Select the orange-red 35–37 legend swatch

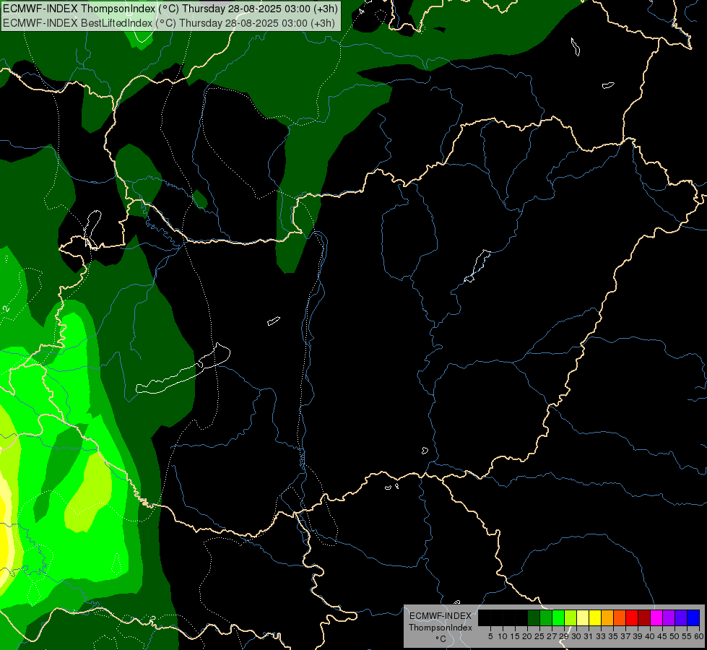[x=620, y=617]
